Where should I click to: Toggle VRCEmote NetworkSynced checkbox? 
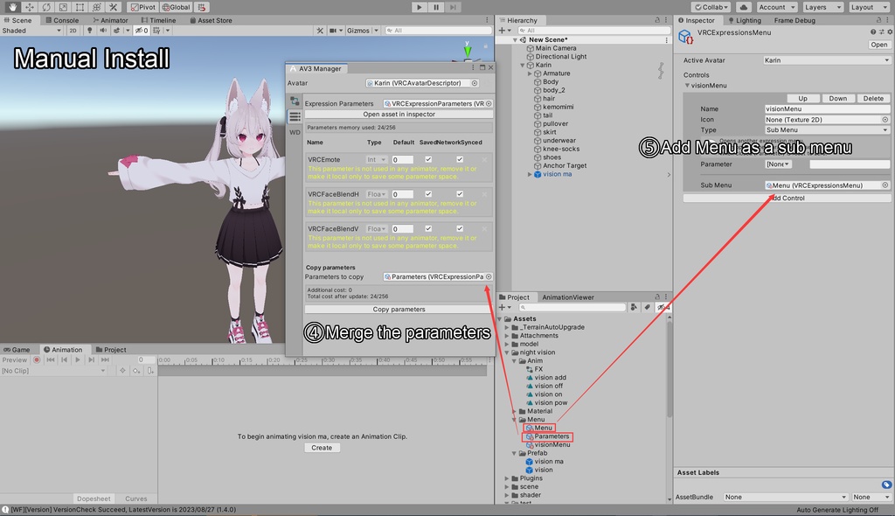(460, 159)
